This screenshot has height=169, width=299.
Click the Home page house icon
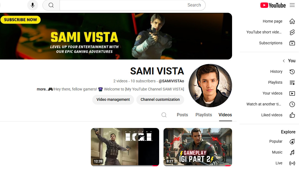pos(292,21)
